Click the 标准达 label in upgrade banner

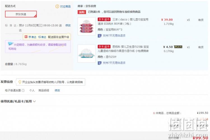42,37
